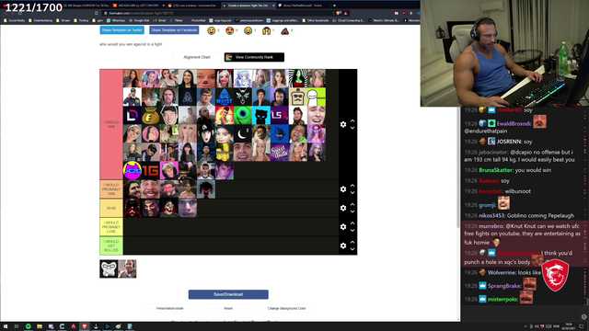Click the heart-eyes reaction emoji
The width and height of the screenshot is (589, 331).
(x=229, y=30)
